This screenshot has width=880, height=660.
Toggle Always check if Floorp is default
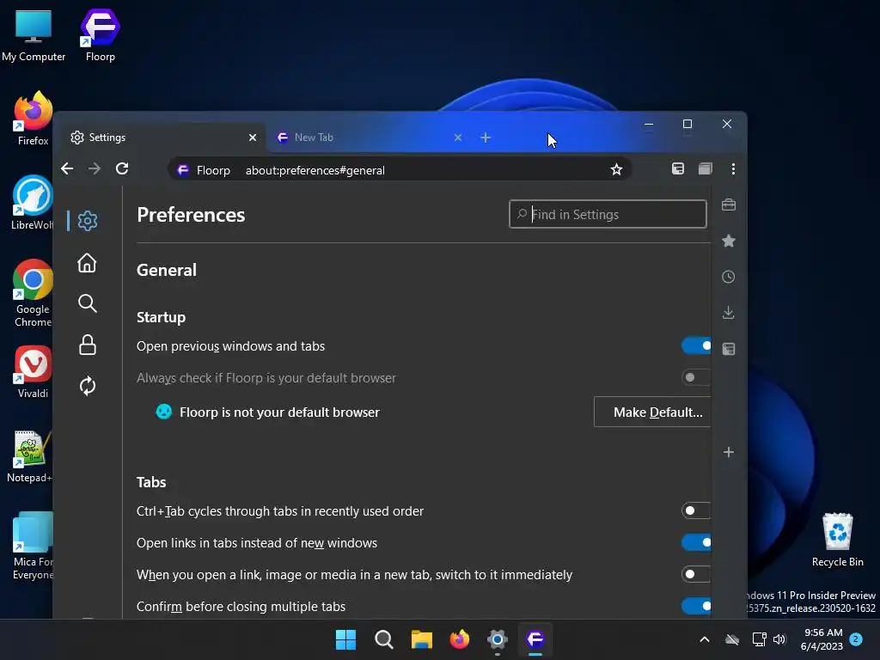[696, 377]
